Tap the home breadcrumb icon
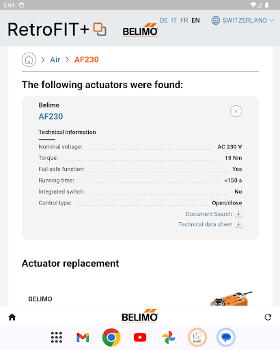 tap(29, 59)
